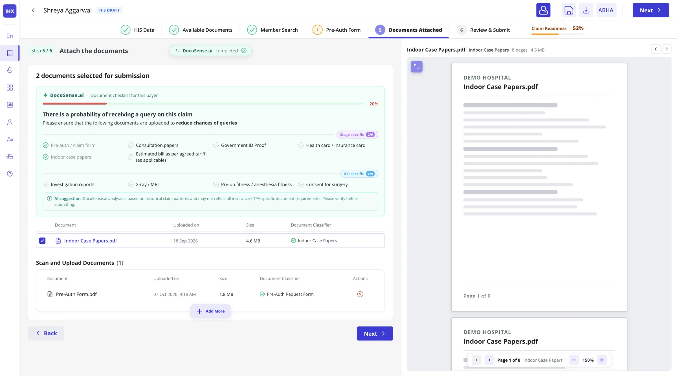Screen dimensions: 677x376
Task: Go to next page in preview toolbar
Action: point(489,360)
